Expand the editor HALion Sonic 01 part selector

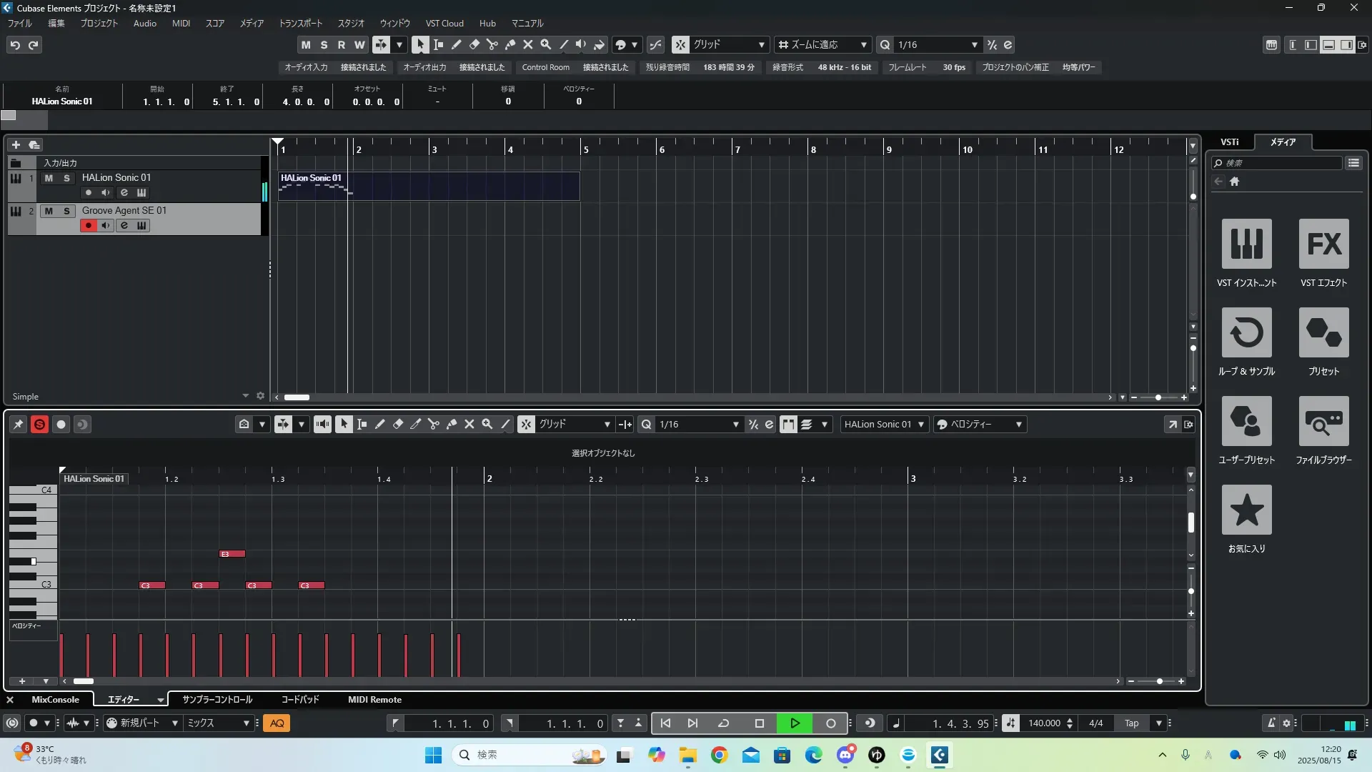tap(920, 425)
